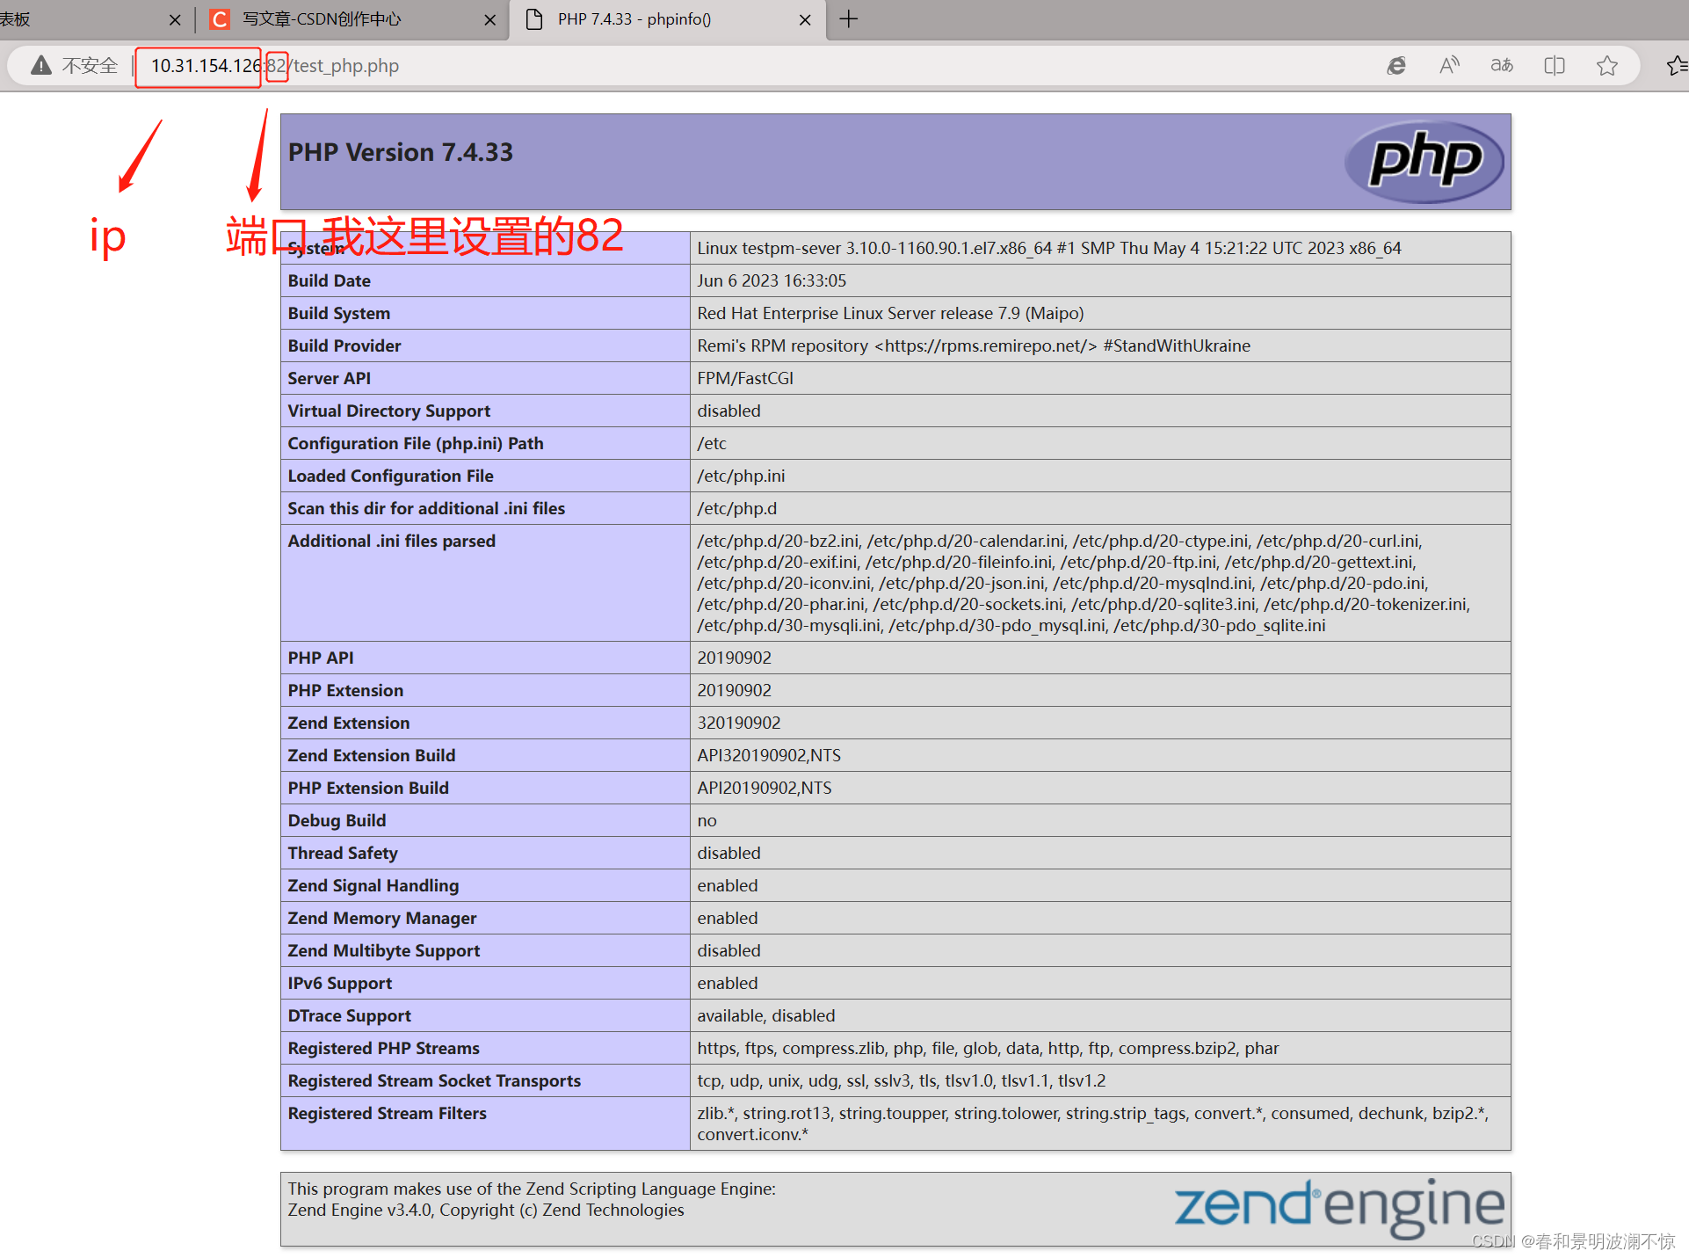Close the leftmost partially visible tab

point(175,19)
